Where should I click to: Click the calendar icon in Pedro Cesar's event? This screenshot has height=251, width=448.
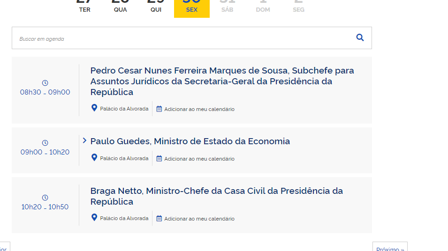159,109
